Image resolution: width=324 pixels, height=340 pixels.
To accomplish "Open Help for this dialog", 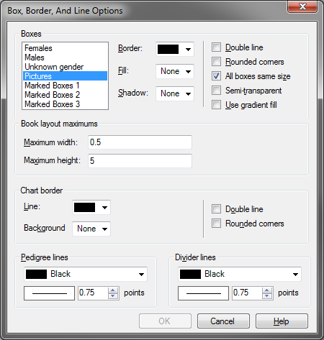I will [282, 321].
